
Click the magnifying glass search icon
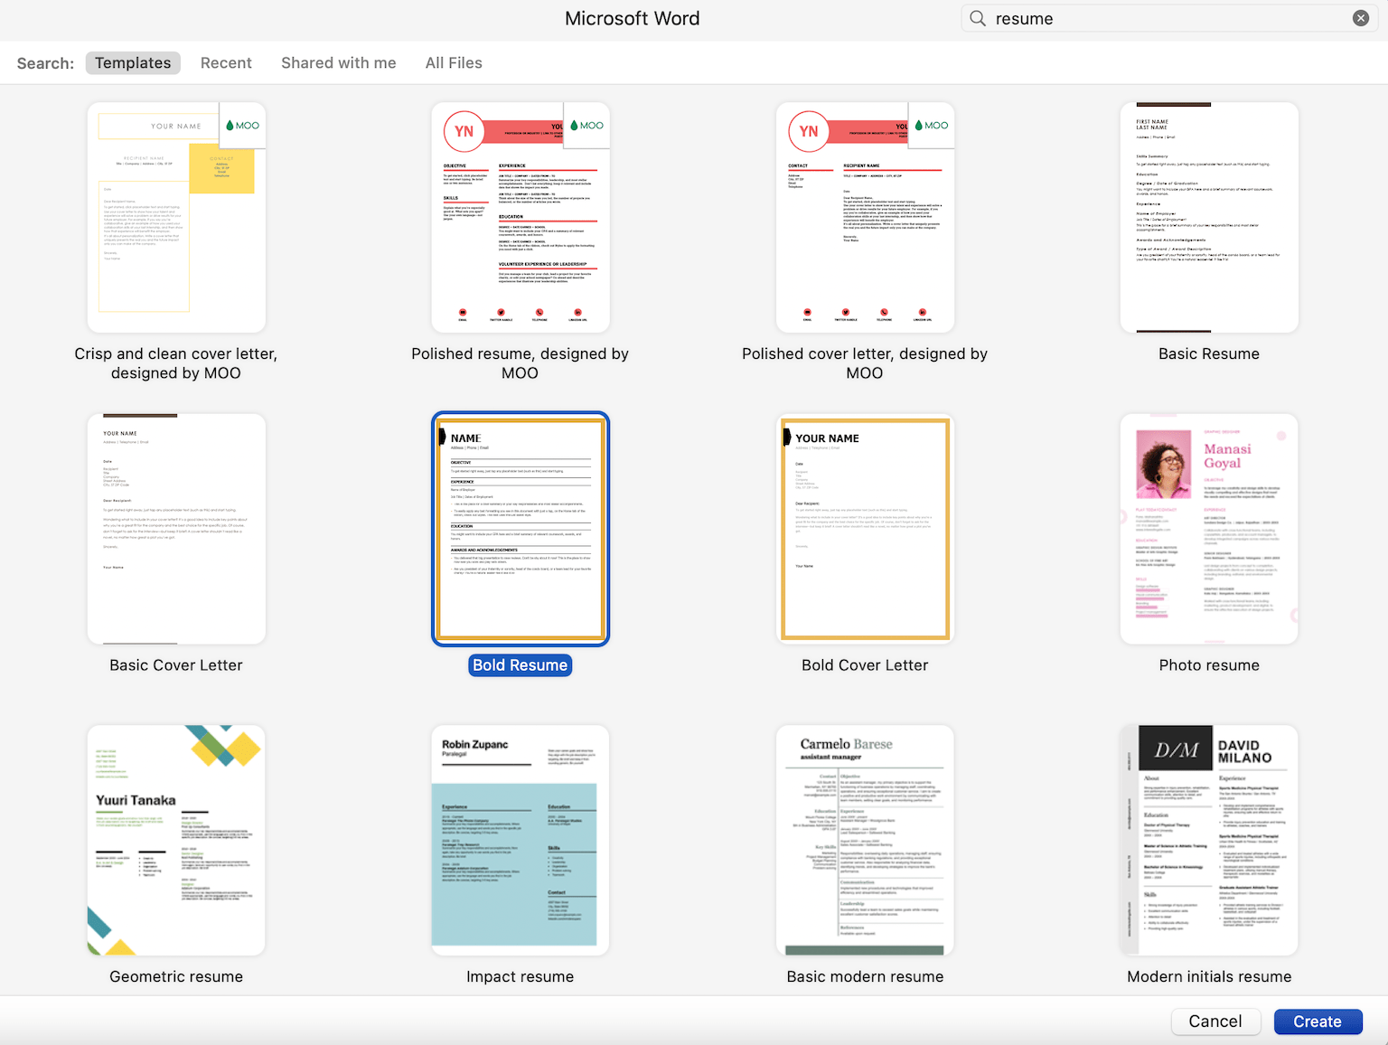(x=978, y=18)
